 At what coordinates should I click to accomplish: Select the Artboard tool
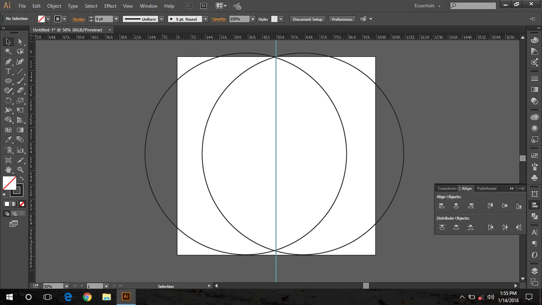coord(8,160)
